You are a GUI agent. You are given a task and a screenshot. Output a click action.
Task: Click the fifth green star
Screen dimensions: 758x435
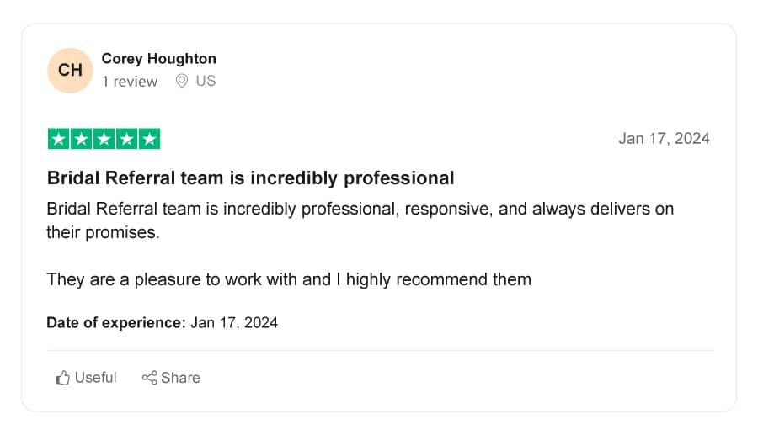tap(149, 139)
